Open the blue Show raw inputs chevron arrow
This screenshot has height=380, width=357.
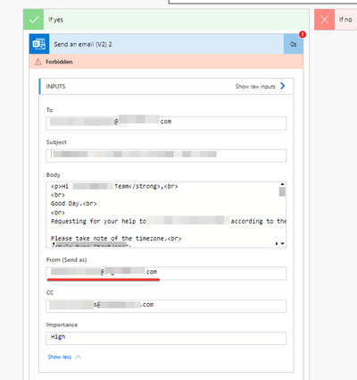pyautogui.click(x=283, y=86)
